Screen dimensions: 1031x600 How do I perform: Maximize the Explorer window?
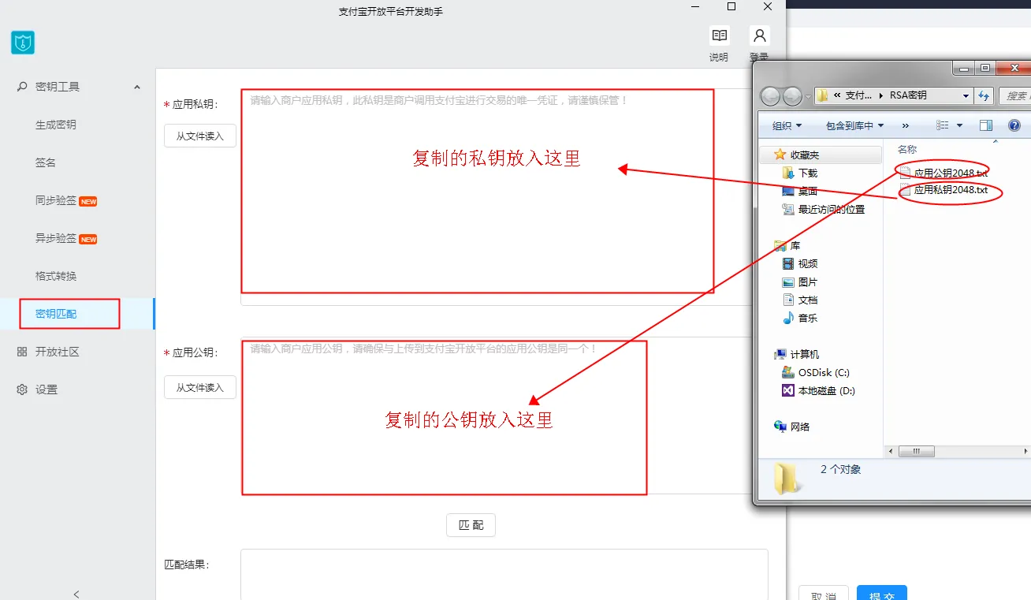pos(985,69)
